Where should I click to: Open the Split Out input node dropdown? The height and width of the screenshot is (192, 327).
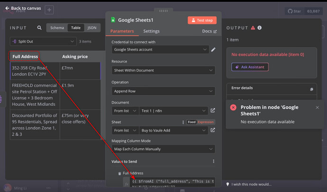(43, 42)
